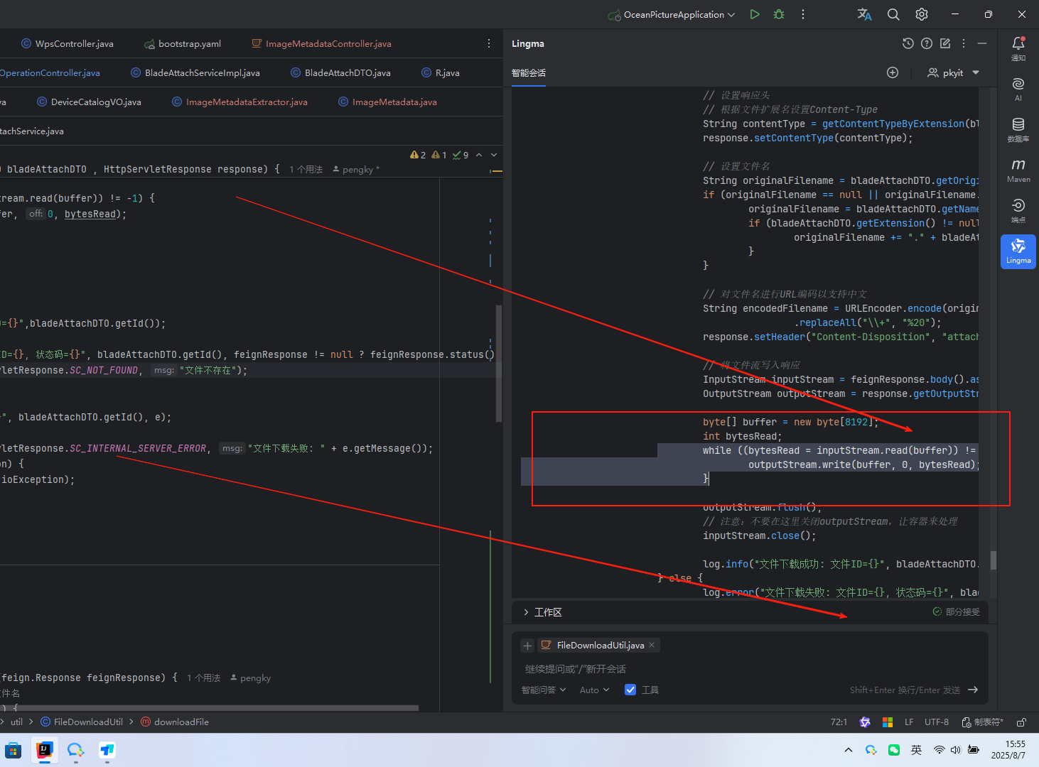1039x767 pixels.
Task: Change the LF line separator
Action: pyautogui.click(x=909, y=722)
